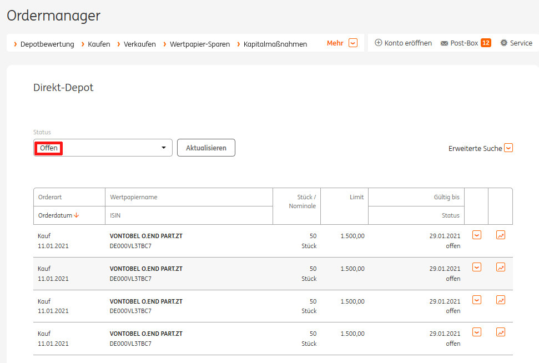Select Kaufen in the navigation bar
This screenshot has height=363, width=539.
click(x=99, y=43)
